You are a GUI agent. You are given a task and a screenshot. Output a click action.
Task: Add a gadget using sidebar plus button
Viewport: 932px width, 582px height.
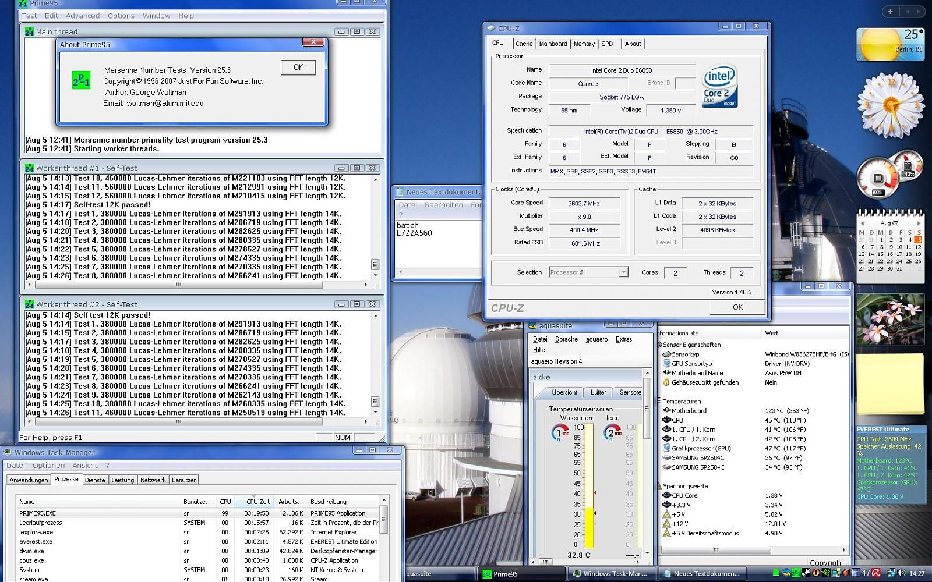(x=890, y=11)
